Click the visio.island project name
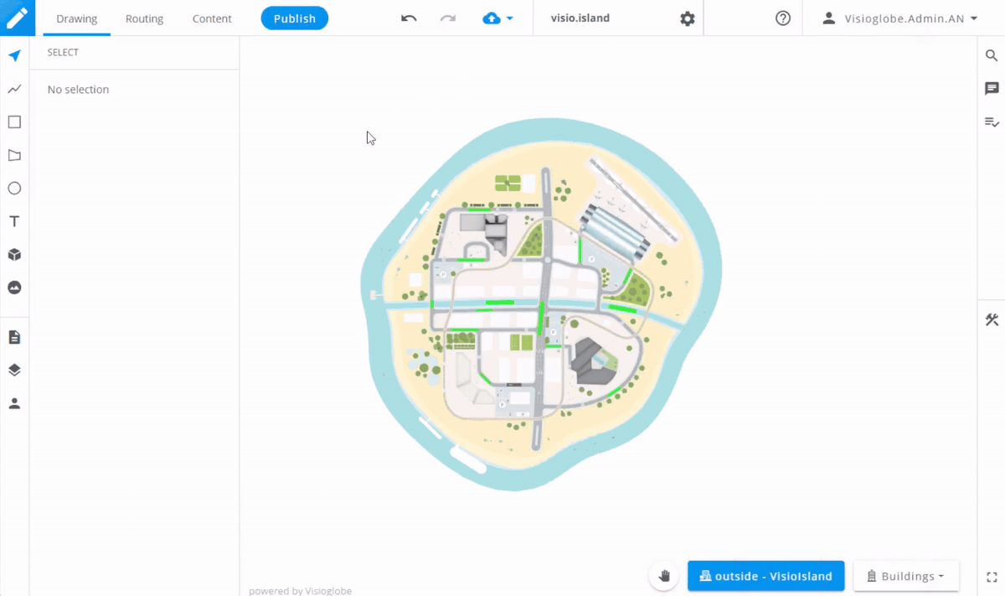Screen dimensions: 1005x596 (x=580, y=18)
